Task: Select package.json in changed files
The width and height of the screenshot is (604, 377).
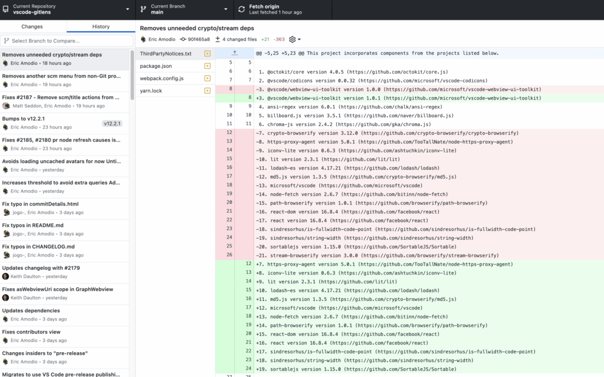Action: (x=175, y=66)
